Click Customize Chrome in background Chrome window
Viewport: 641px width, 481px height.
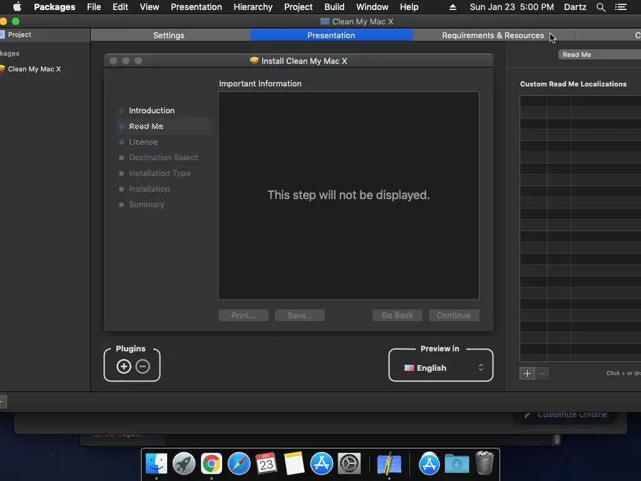(x=567, y=415)
